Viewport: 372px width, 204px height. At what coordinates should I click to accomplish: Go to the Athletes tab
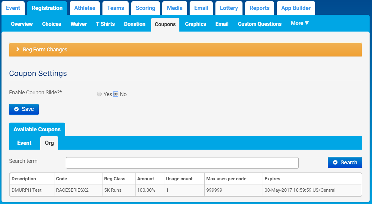[85, 8]
